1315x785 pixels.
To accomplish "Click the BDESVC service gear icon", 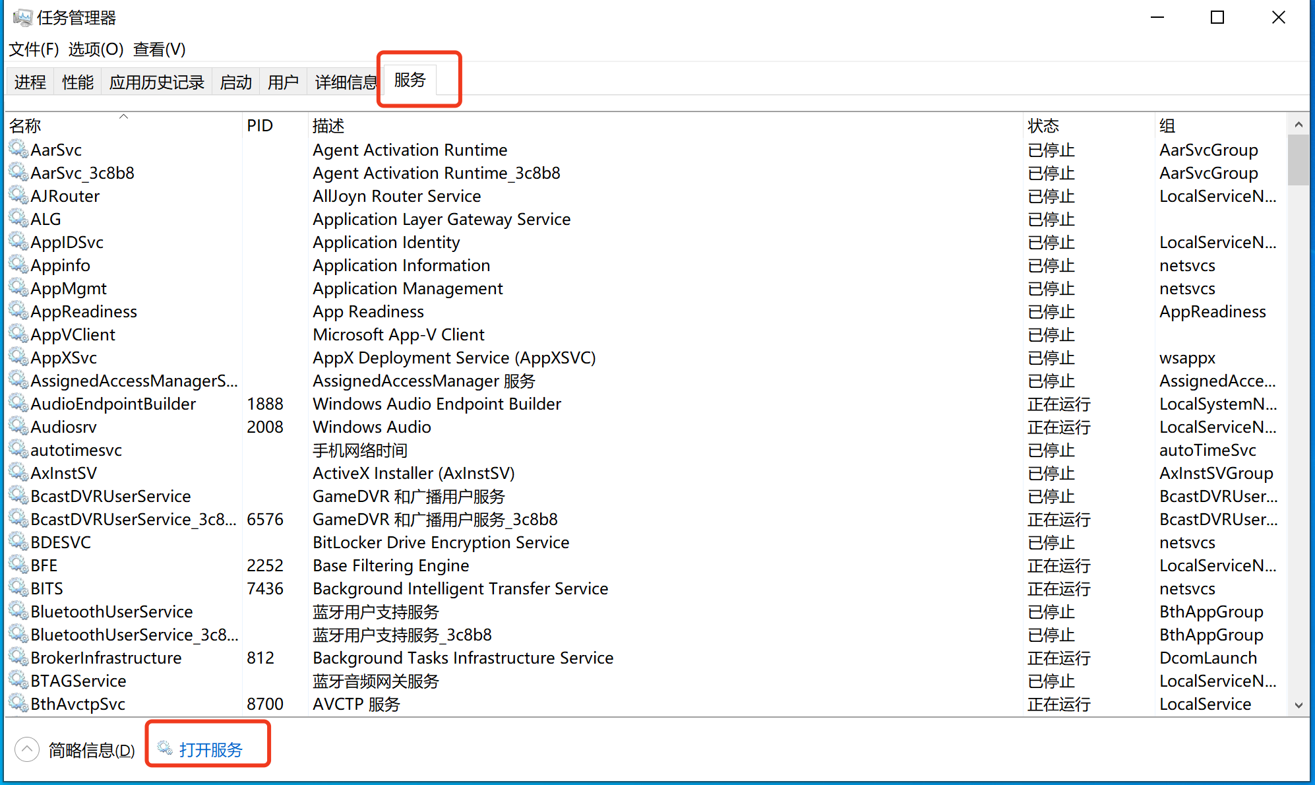I will (x=18, y=542).
